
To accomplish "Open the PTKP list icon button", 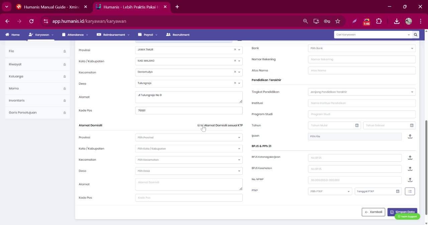I will click(410, 191).
